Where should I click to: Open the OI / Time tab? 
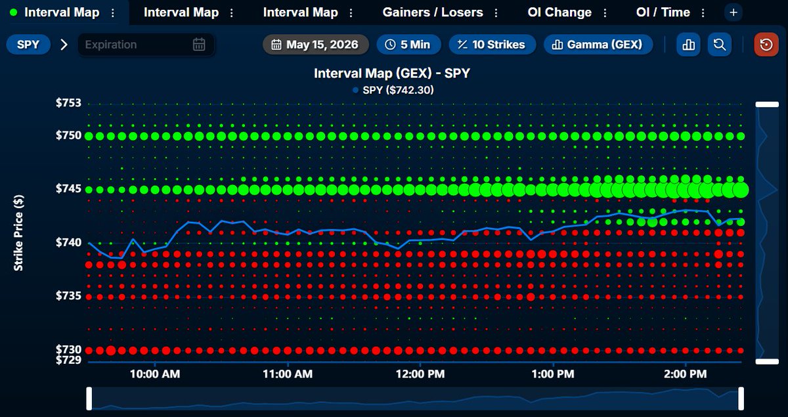[663, 12]
